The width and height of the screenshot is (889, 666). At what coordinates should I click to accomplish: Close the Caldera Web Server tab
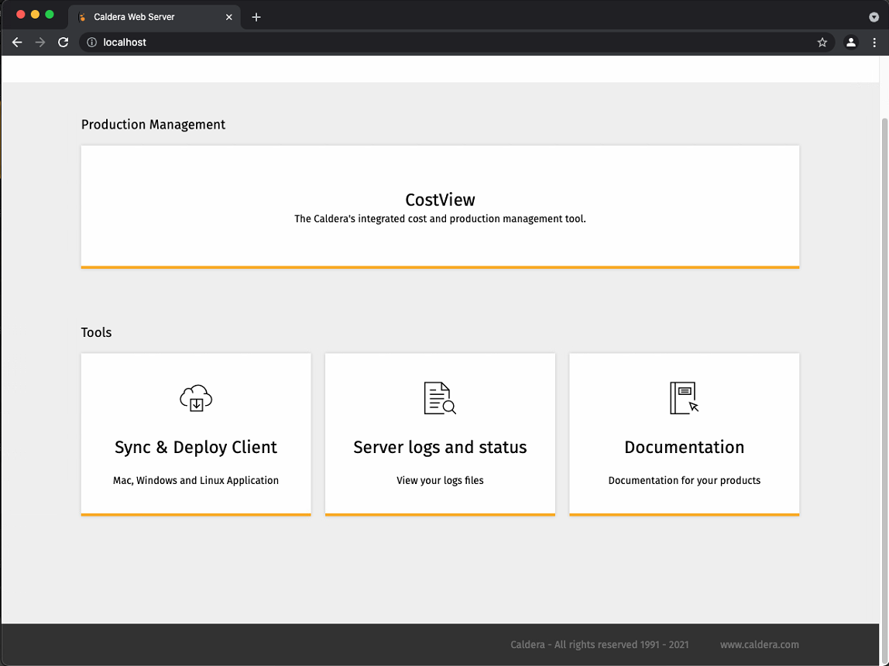[228, 17]
